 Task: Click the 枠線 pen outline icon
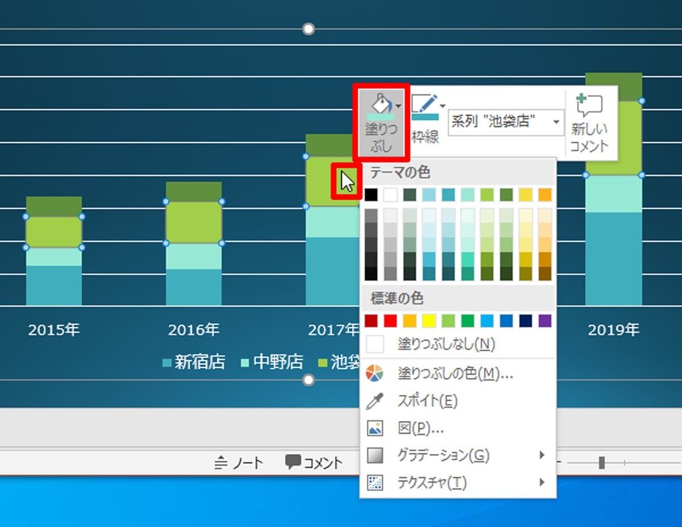pos(424,107)
